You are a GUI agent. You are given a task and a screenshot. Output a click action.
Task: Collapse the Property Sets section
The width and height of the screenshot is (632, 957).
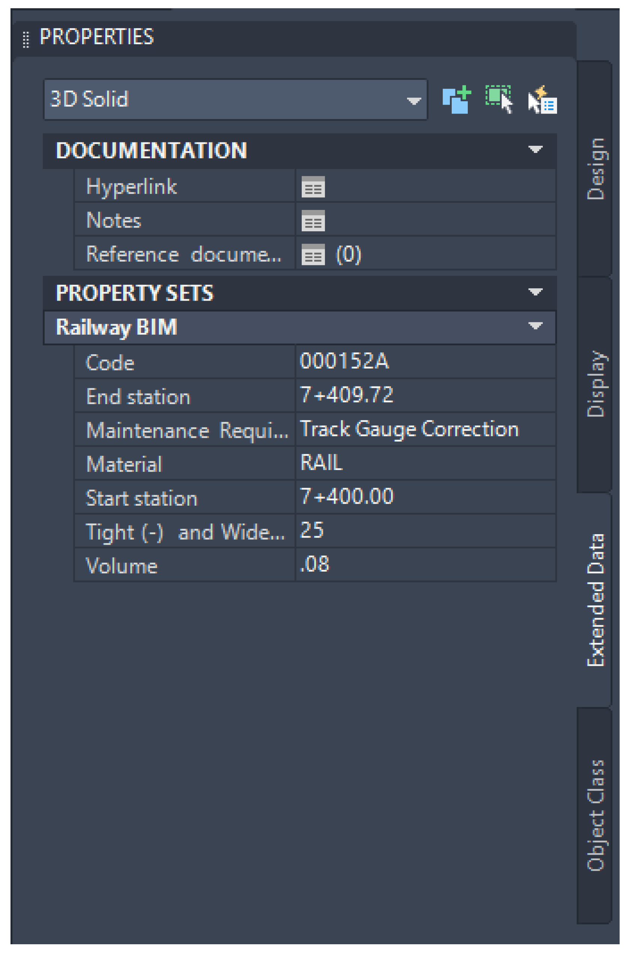(535, 292)
